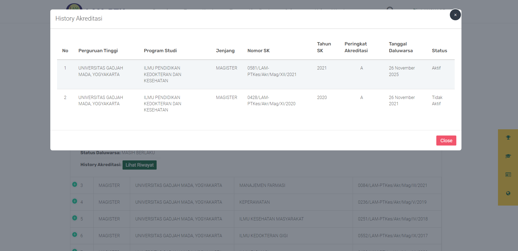The width and height of the screenshot is (518, 251).
Task: Expand row 6 Ilmu Kedokteran Gigi details
Action: [75, 235]
